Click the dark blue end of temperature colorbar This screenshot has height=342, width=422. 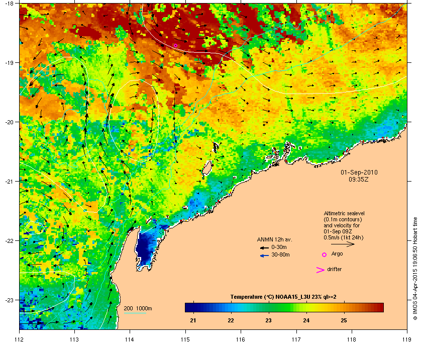190,307
